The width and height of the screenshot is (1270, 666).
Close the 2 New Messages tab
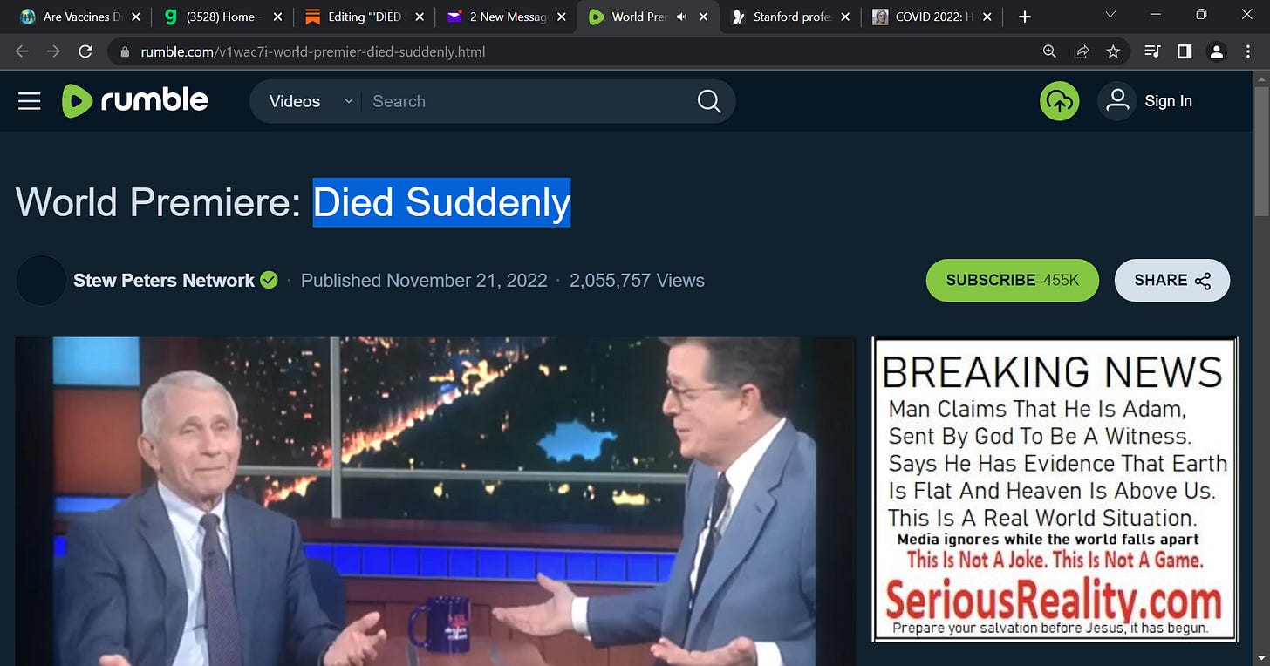[562, 17]
